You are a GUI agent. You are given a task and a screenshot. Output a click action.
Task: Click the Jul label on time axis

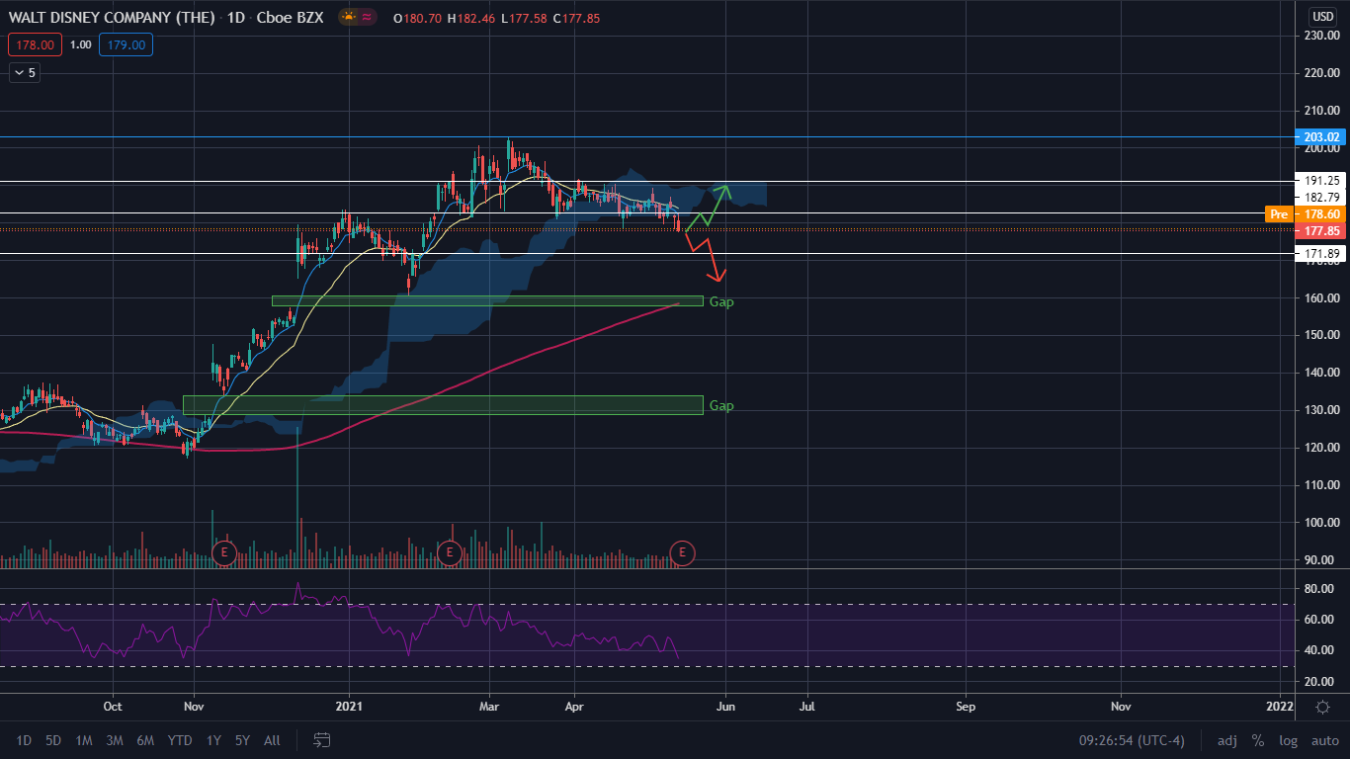[807, 706]
